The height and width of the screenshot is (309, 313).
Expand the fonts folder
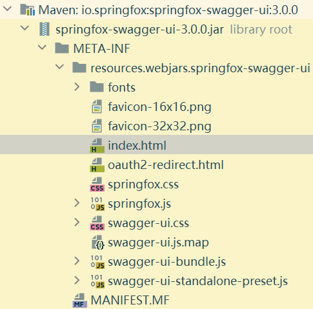point(77,86)
